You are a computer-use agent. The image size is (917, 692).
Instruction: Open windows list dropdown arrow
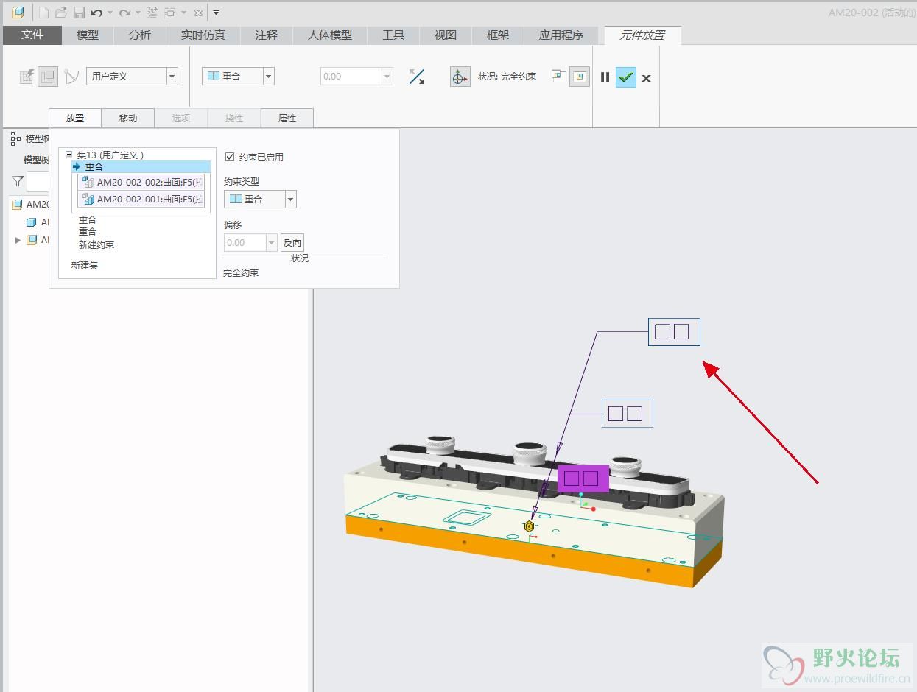(183, 13)
